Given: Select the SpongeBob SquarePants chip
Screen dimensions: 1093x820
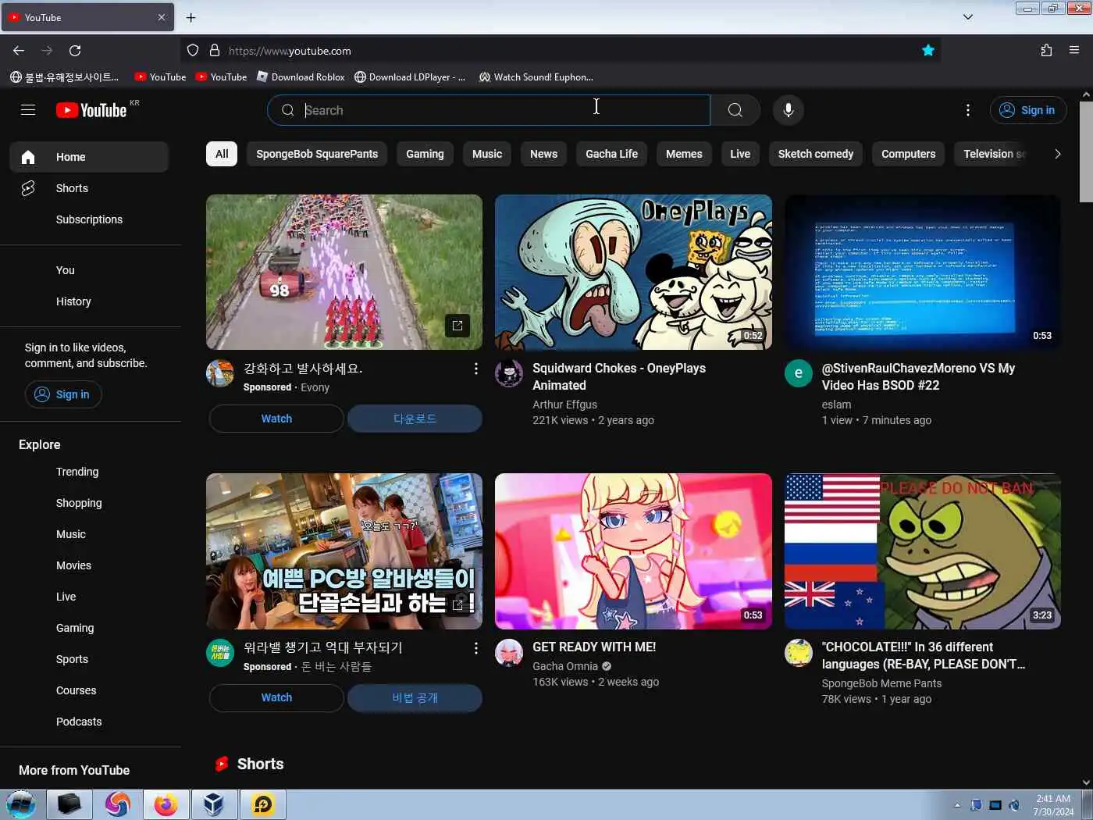Looking at the screenshot, I should click(x=317, y=154).
